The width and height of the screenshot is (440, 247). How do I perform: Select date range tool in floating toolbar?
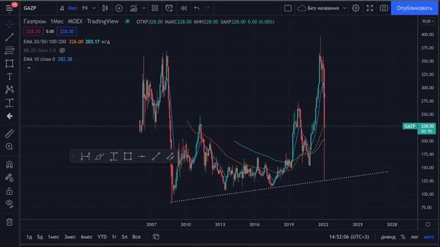85,156
